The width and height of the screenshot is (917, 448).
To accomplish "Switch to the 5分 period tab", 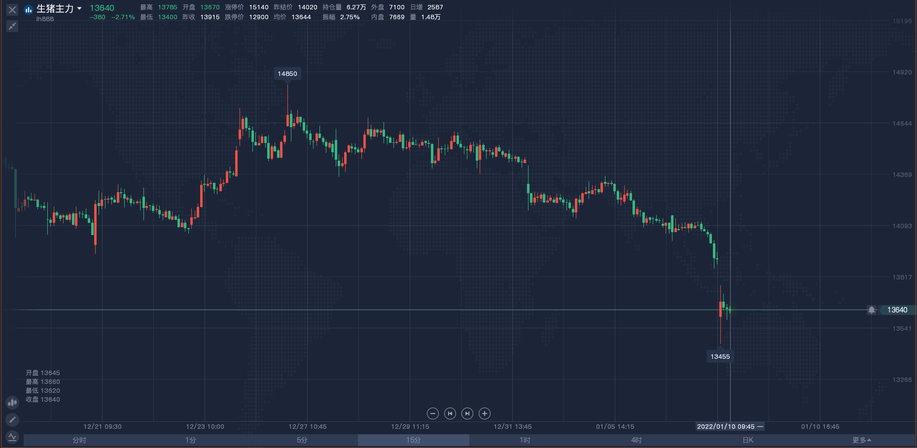I will pyautogui.click(x=302, y=440).
